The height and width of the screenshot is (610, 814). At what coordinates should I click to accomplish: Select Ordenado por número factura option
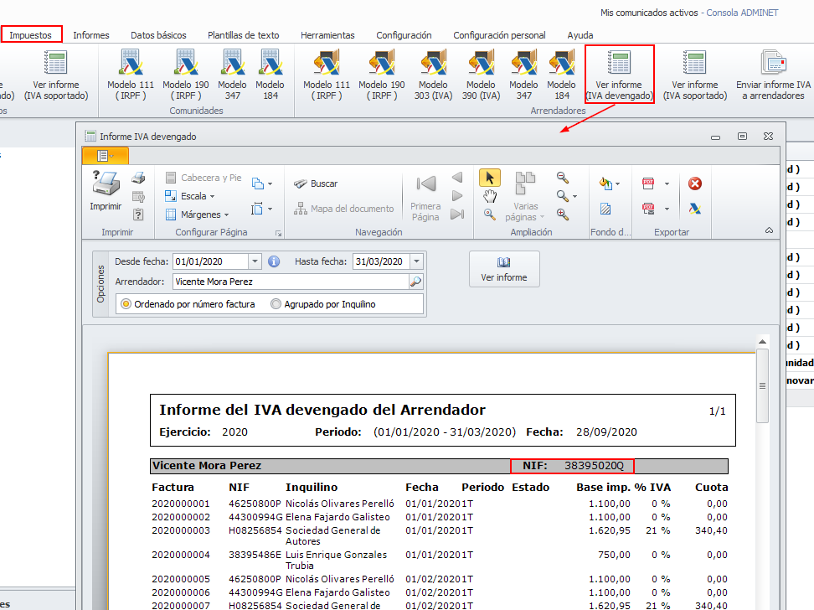coord(126,304)
